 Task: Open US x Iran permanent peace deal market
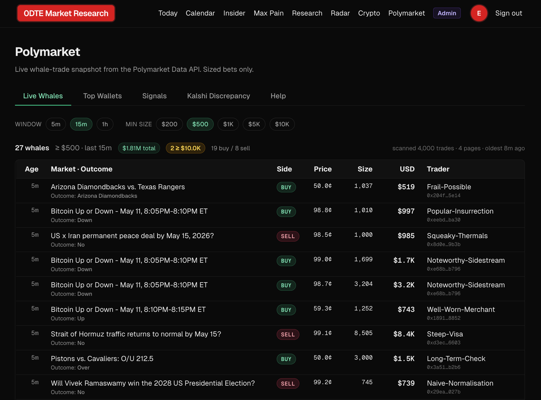pos(132,236)
